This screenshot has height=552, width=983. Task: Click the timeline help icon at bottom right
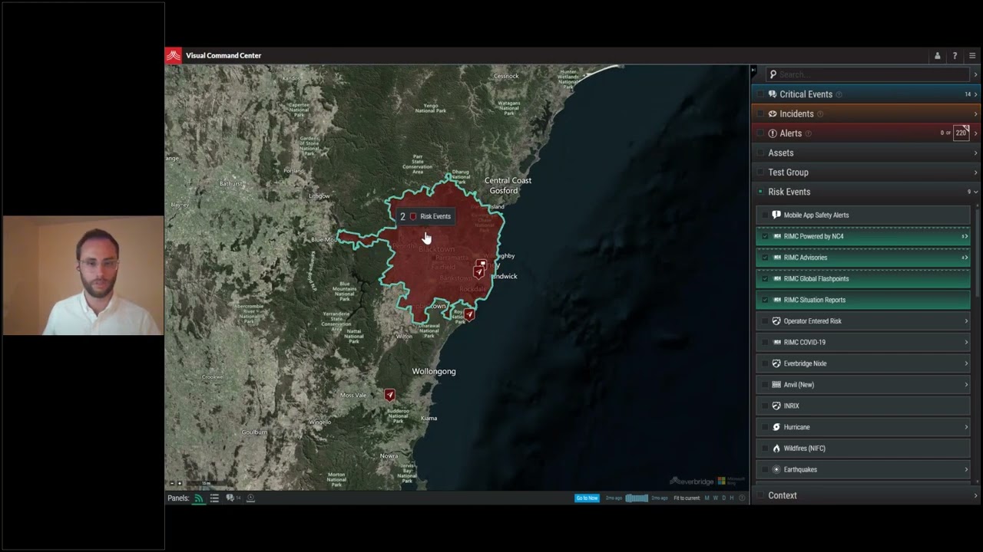coord(742,498)
